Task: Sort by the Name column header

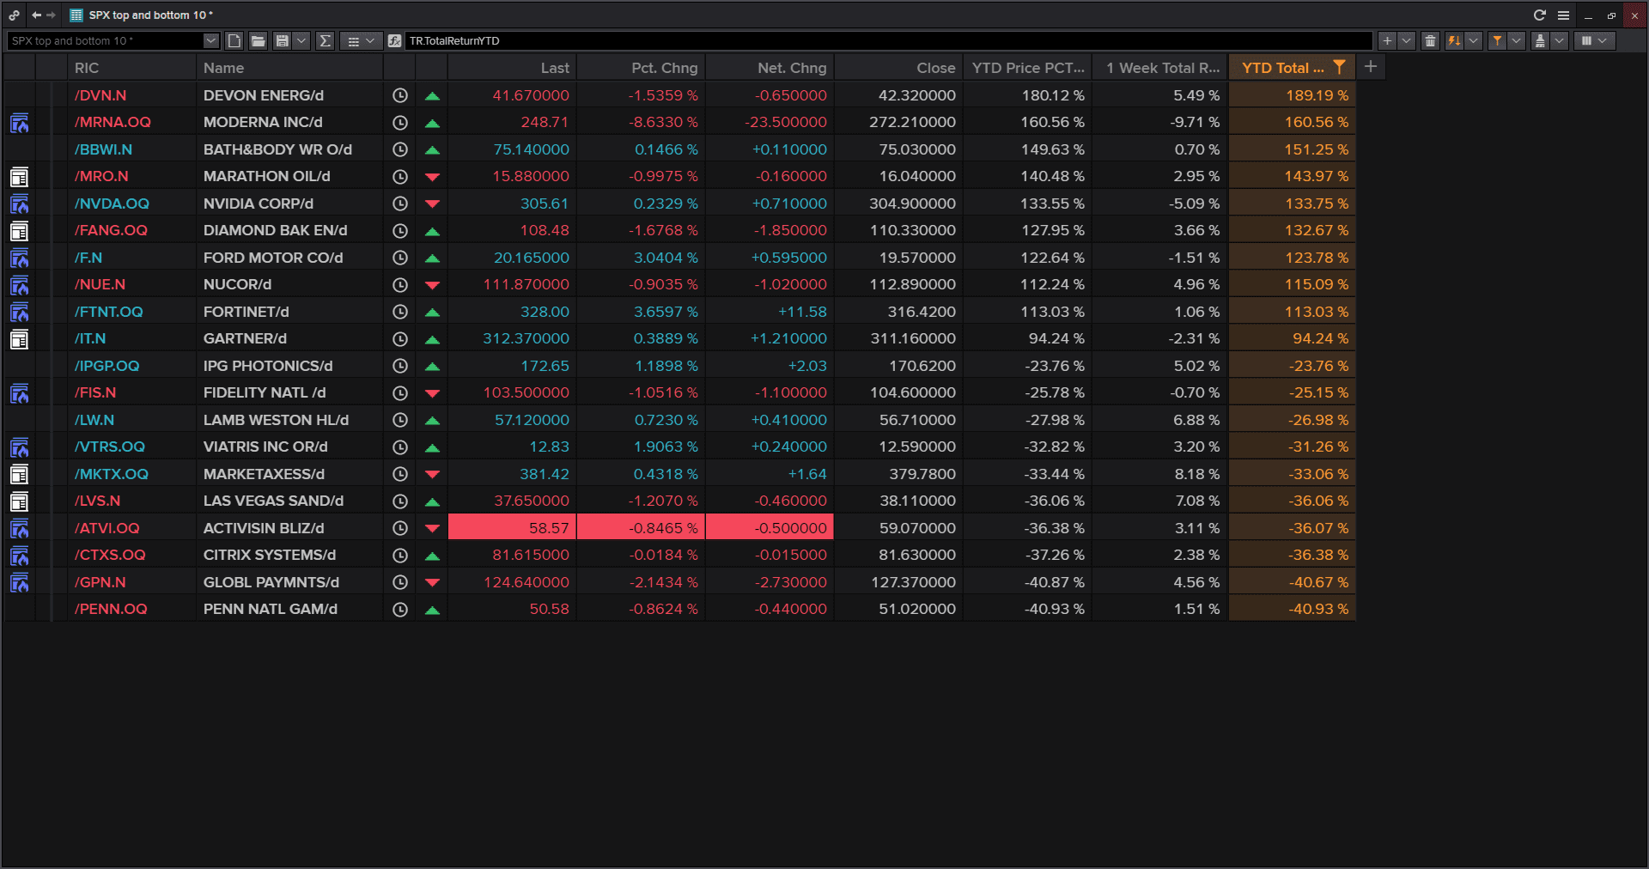Action: pyautogui.click(x=289, y=68)
